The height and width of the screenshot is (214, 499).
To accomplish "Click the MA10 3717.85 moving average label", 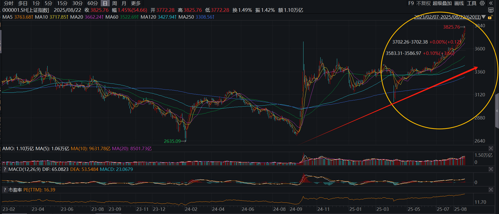I will pyautogui.click(x=52, y=17).
